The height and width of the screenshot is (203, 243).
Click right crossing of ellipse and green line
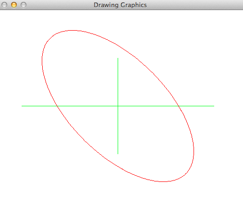coord(179,106)
